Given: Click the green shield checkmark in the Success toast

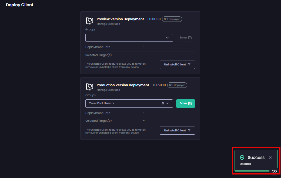Looking at the screenshot, I should 243,158.
